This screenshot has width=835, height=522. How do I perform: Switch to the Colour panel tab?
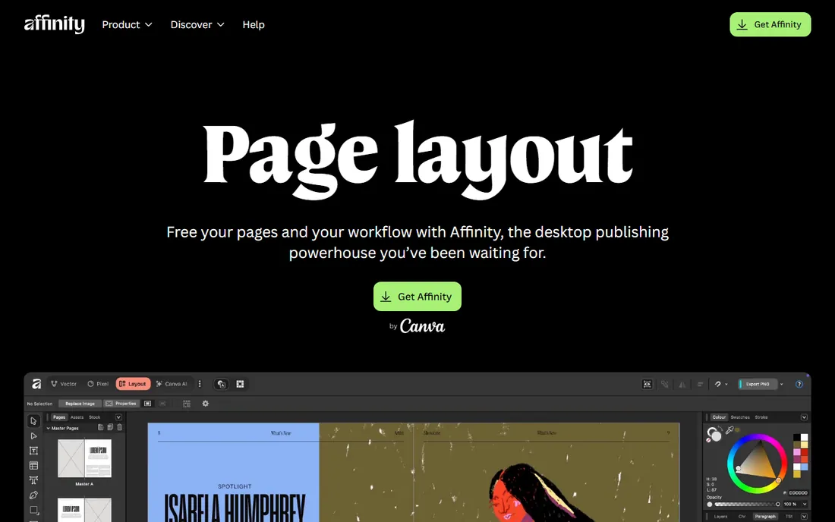point(720,417)
